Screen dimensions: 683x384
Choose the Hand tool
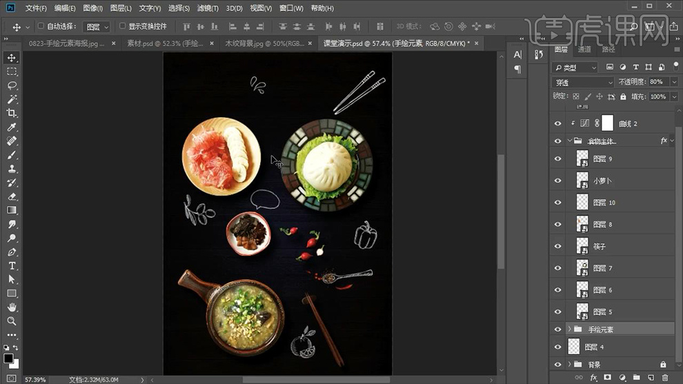(12, 307)
